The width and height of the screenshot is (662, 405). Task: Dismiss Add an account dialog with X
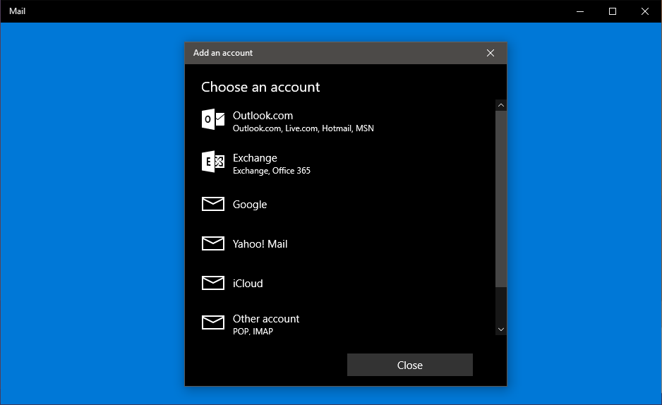coord(491,53)
